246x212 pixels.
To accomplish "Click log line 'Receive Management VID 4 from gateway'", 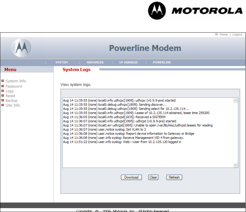I will pyautogui.click(x=124, y=138).
